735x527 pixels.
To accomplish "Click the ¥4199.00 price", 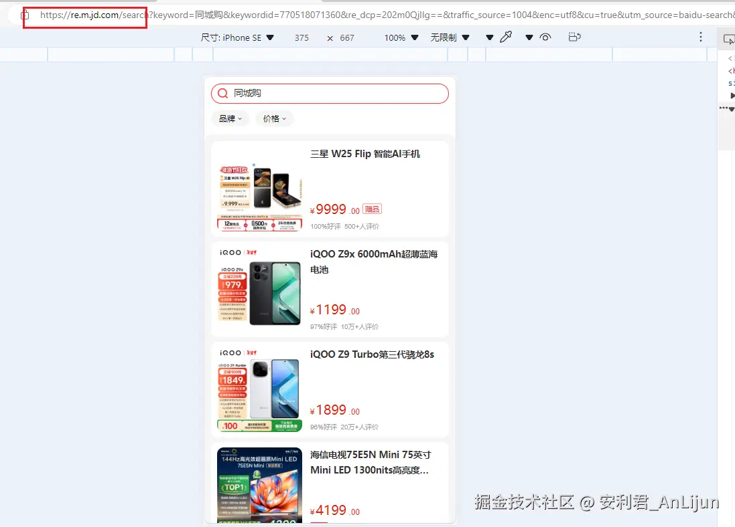I will (335, 510).
